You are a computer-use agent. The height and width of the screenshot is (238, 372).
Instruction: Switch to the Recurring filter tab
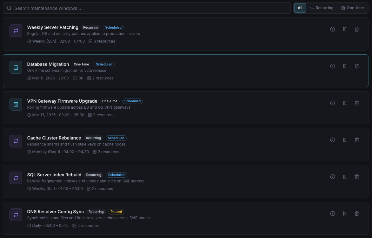(322, 8)
